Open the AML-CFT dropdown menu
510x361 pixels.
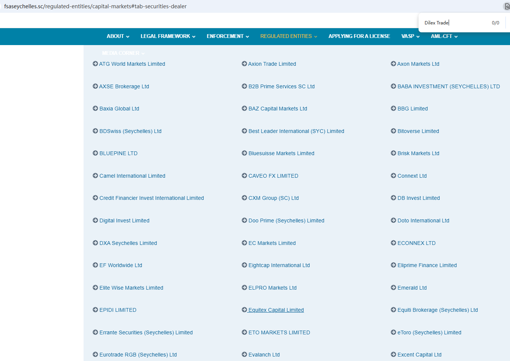point(444,36)
